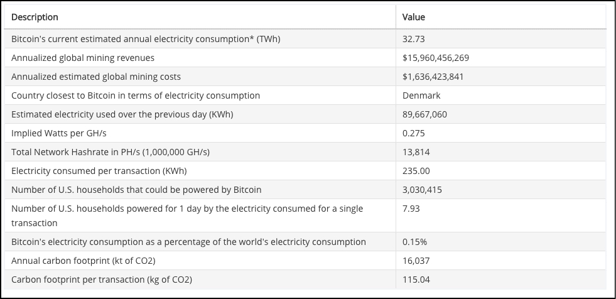Click Electricity consumed per transaction label
616x299 pixels.
(99, 171)
